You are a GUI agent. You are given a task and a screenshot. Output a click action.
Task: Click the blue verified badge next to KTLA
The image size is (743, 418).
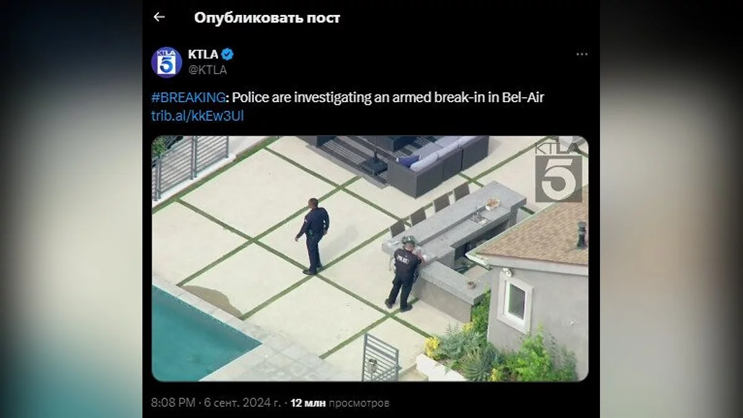(x=227, y=54)
